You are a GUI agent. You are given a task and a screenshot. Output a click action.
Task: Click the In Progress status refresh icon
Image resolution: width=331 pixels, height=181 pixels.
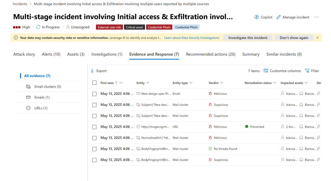(38, 27)
